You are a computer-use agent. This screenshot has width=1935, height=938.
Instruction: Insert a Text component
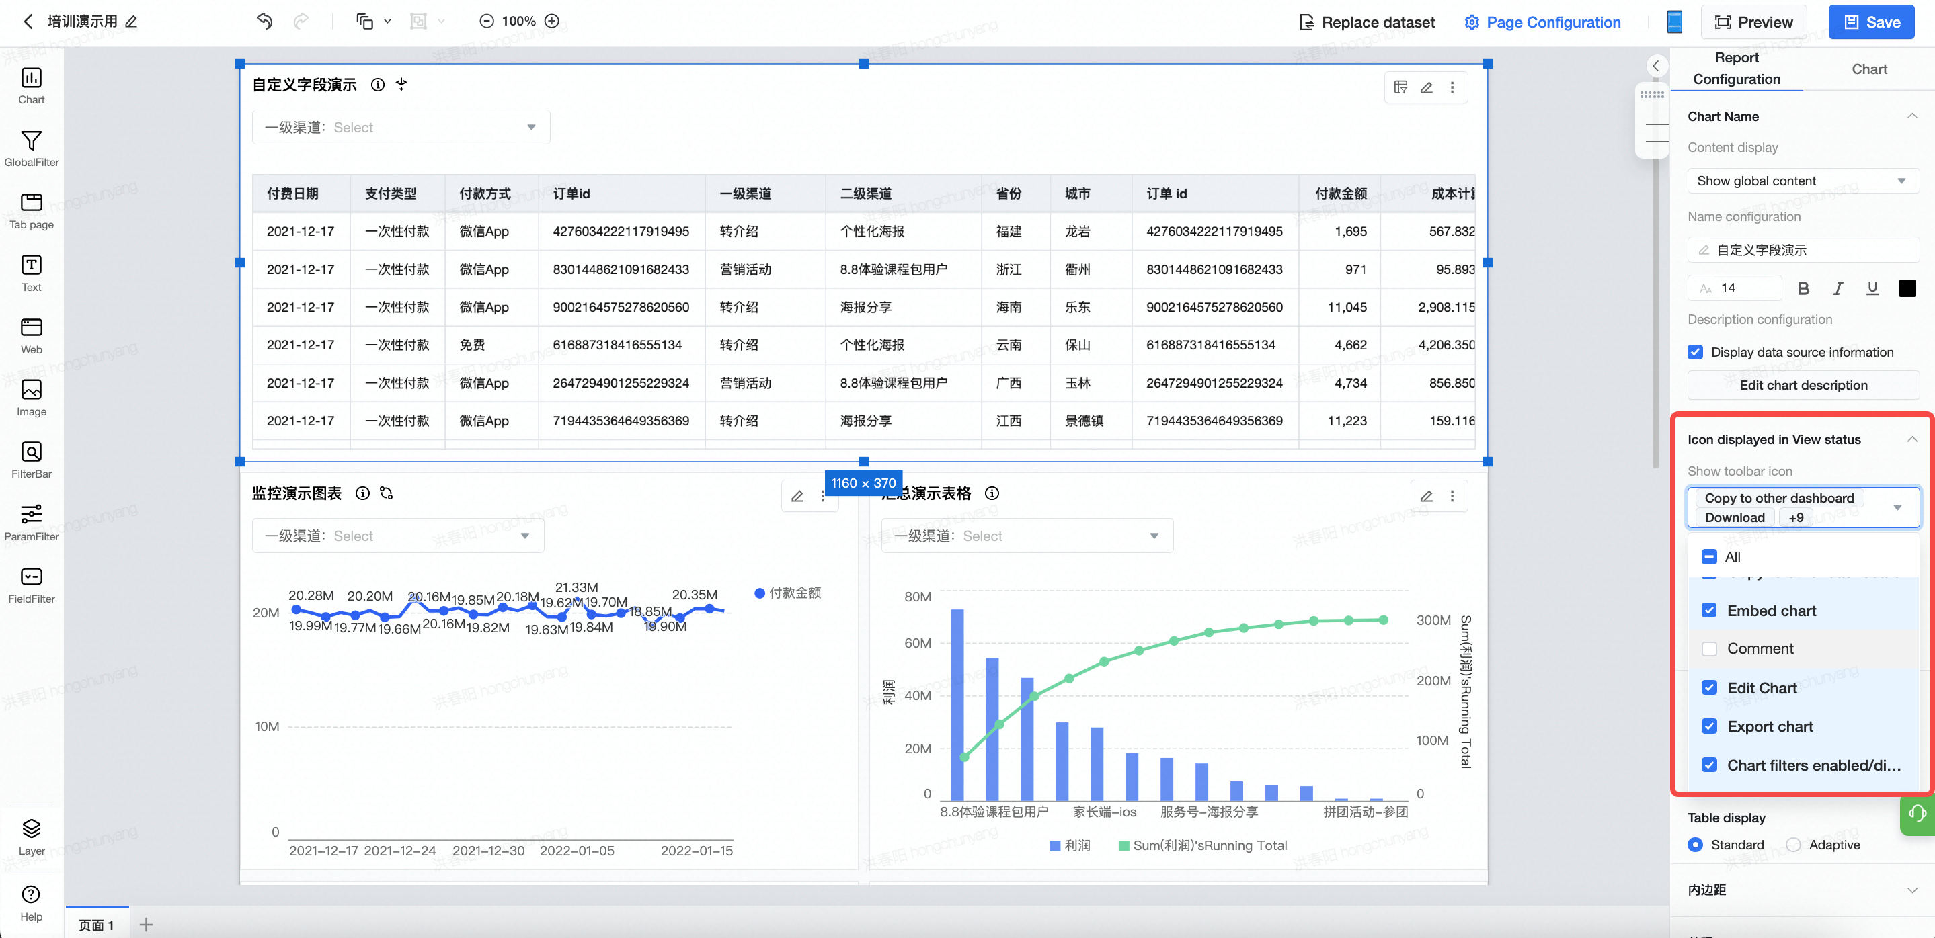31,273
